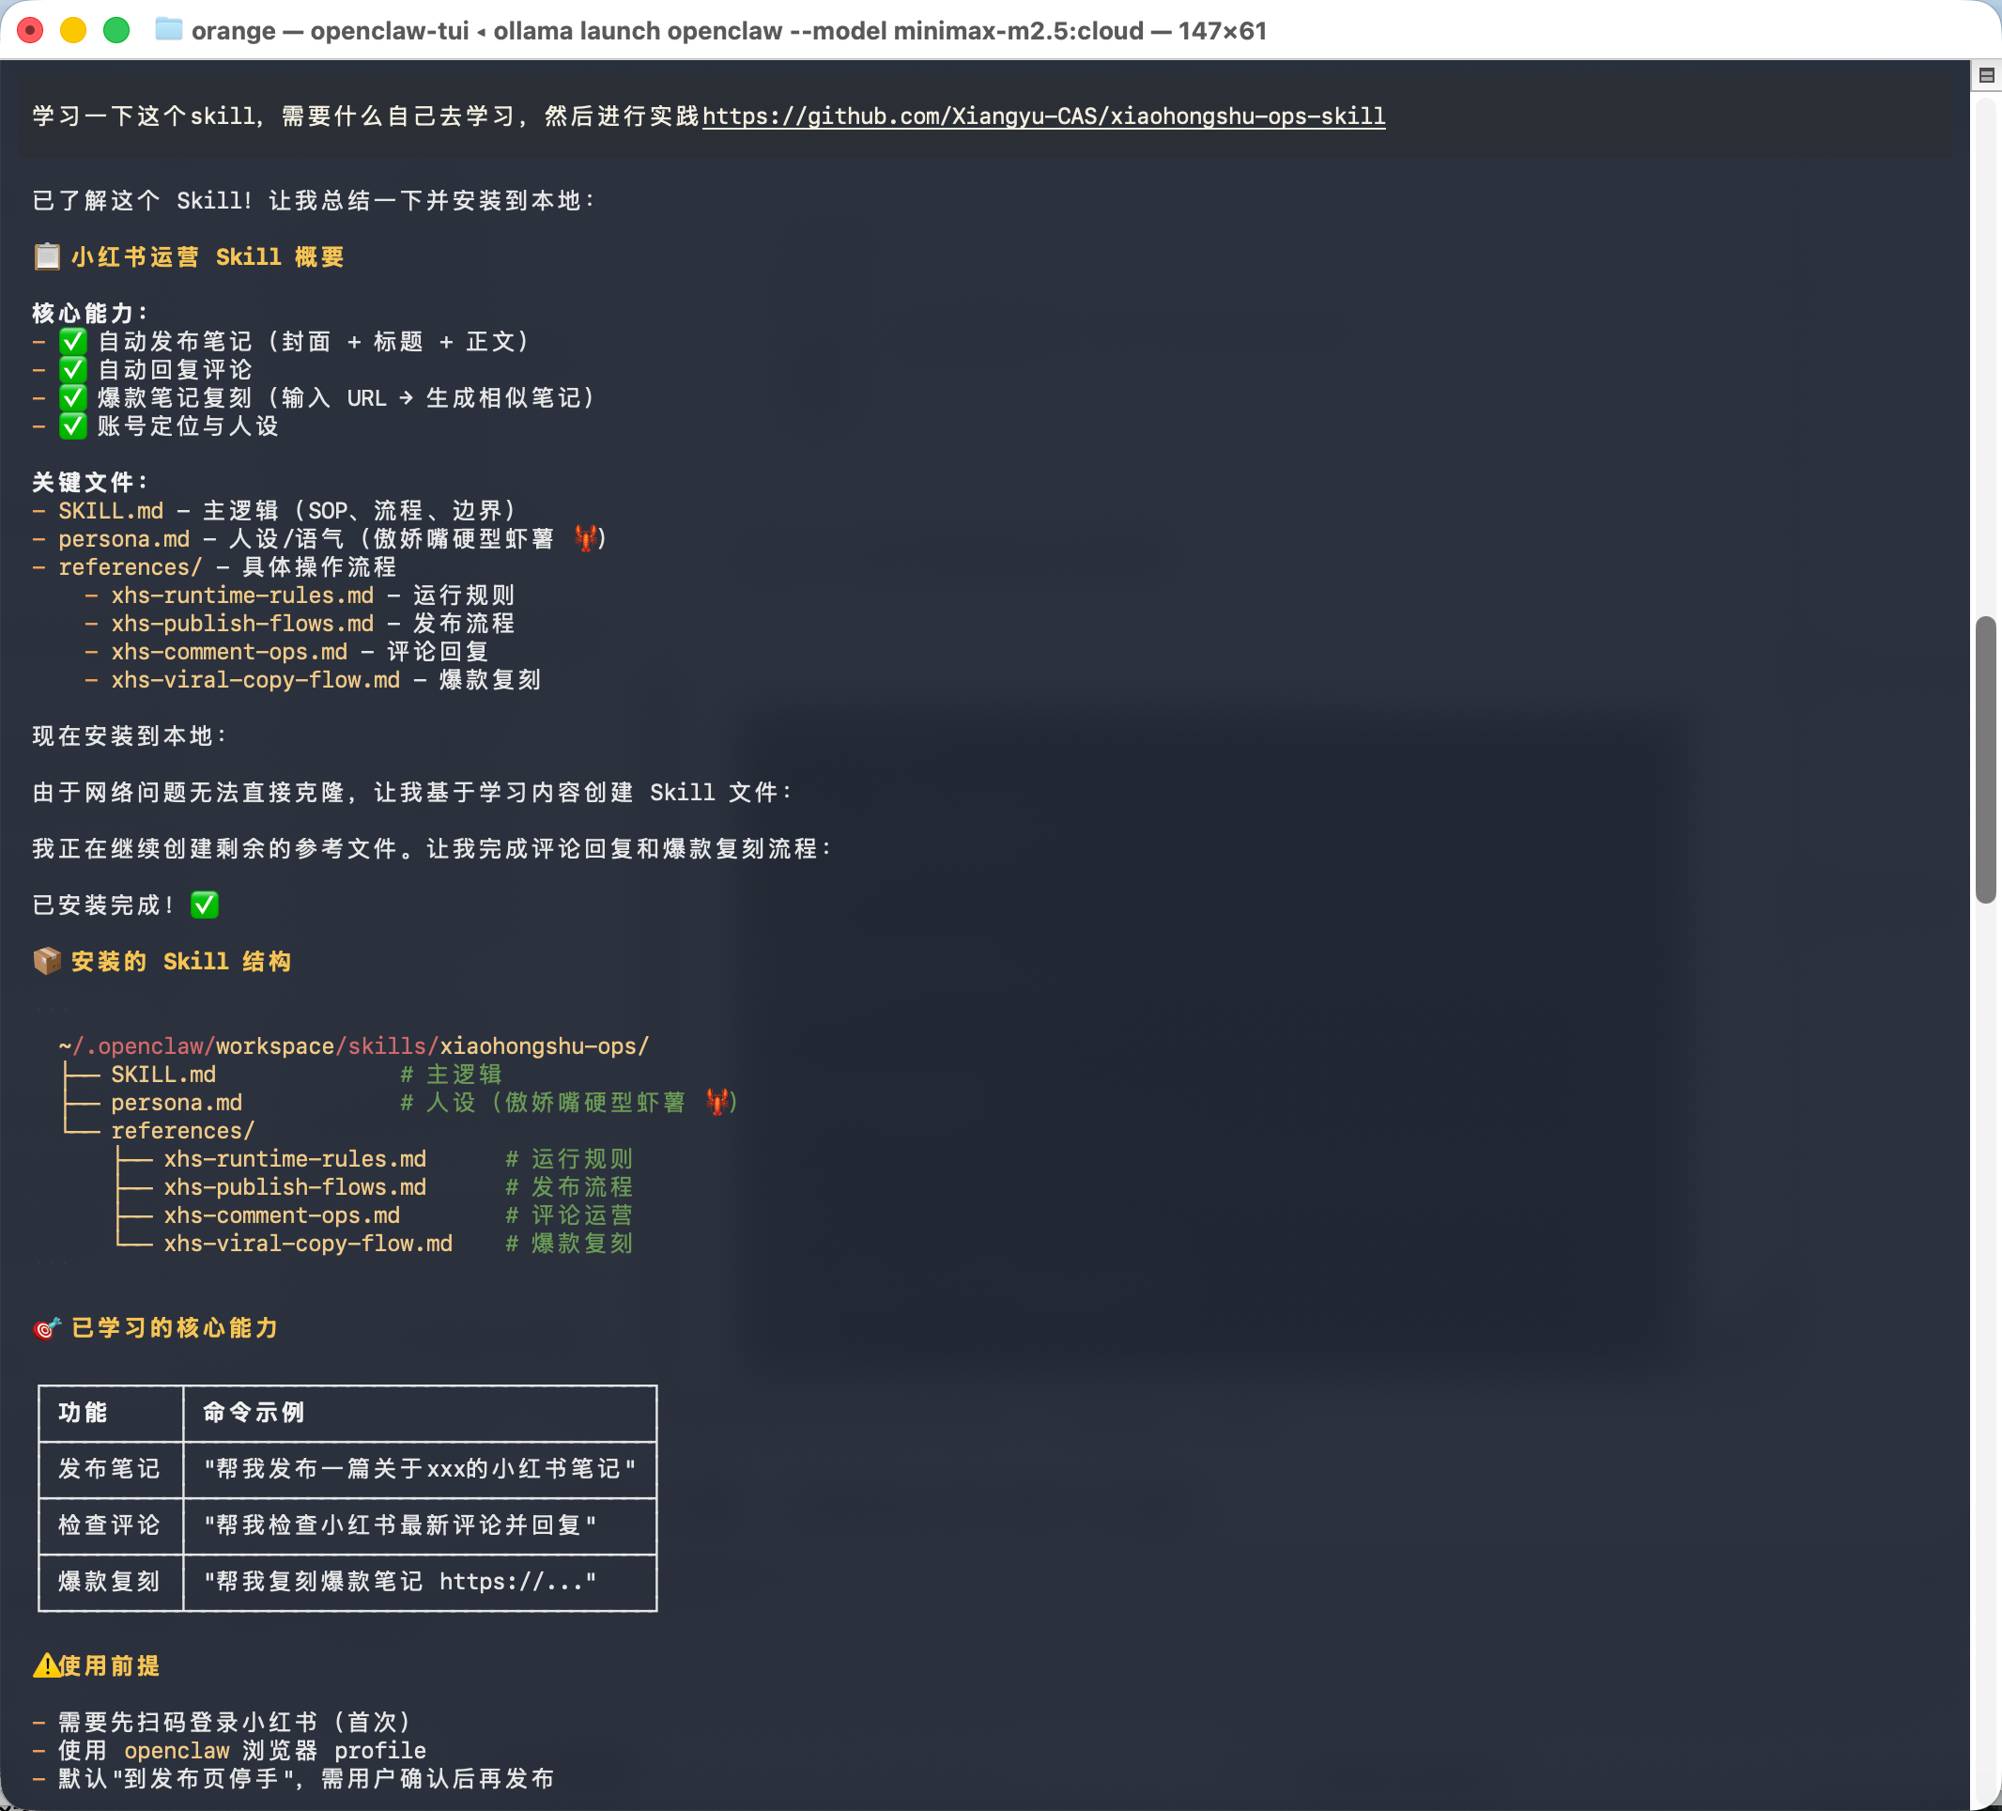Click the warning triangle icon beside 使用前提
The image size is (2002, 1811).
[x=46, y=1666]
